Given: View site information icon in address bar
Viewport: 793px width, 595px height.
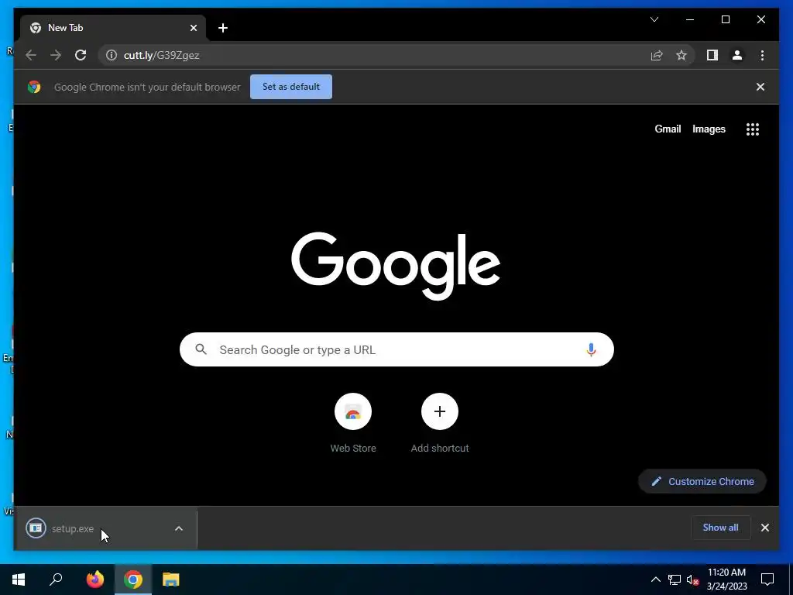Looking at the screenshot, I should coord(112,55).
